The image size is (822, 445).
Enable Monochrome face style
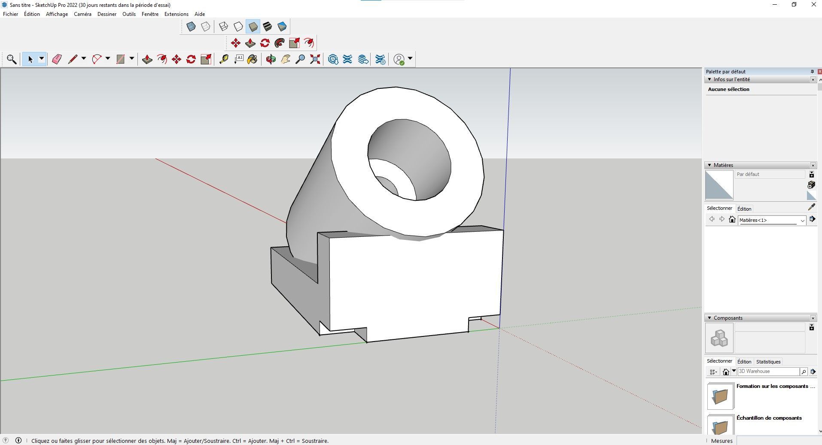pyautogui.click(x=282, y=27)
